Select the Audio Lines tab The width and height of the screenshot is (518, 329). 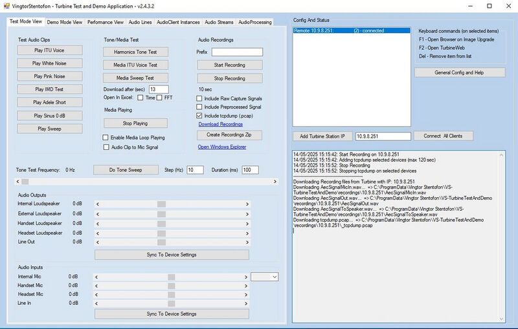(x=140, y=22)
